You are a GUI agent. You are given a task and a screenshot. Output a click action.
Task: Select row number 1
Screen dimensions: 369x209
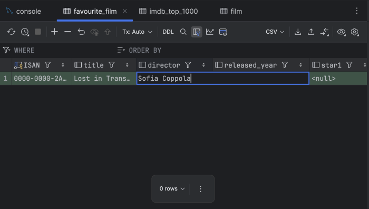pos(5,78)
